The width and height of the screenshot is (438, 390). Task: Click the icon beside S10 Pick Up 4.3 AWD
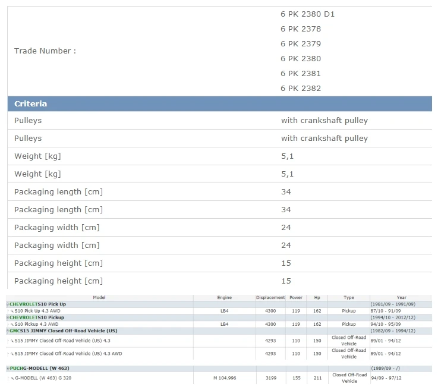[x=12, y=311]
